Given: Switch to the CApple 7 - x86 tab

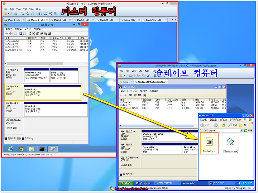Looking at the screenshot, I should pos(59,20).
